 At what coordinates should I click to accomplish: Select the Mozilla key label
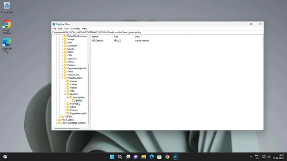click(x=71, y=49)
